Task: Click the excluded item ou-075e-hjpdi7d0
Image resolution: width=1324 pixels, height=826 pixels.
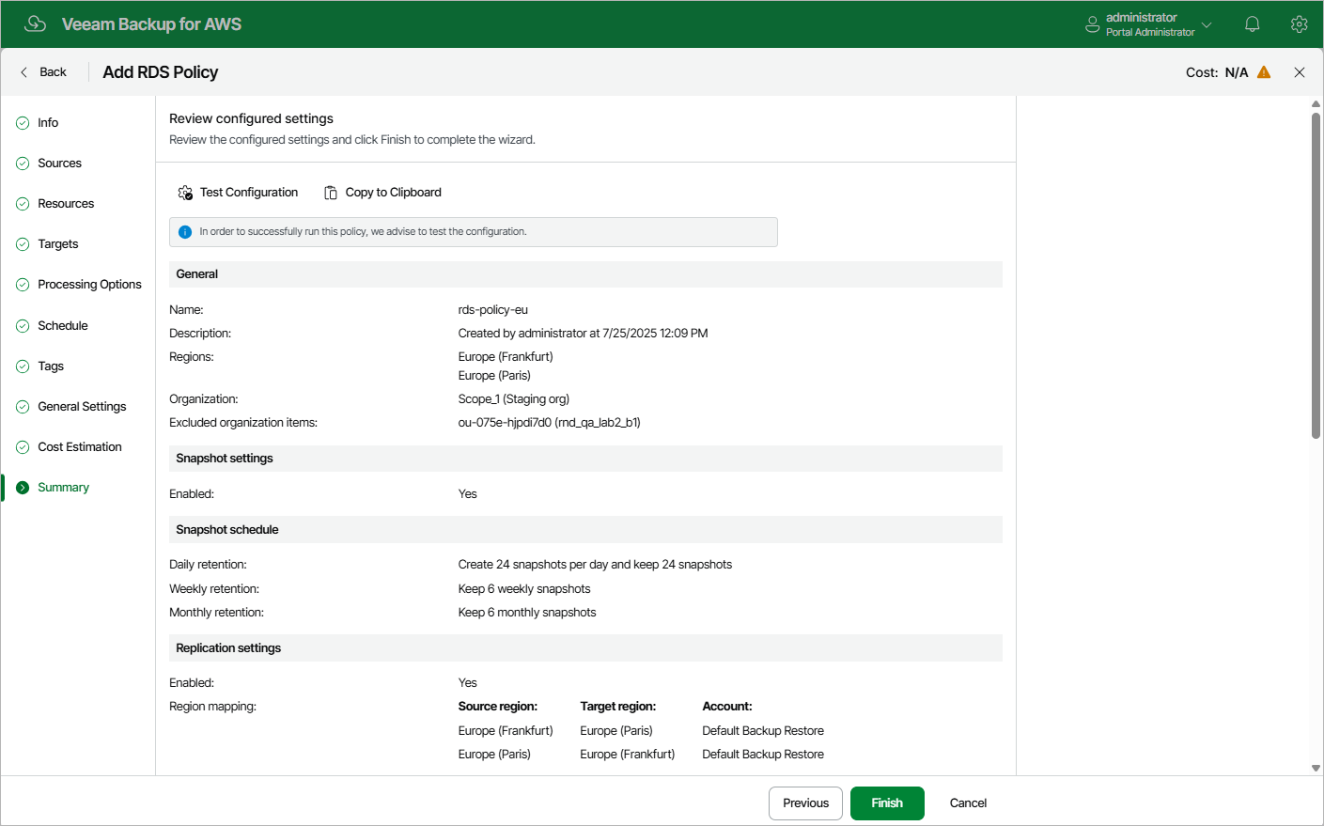Action: click(550, 423)
